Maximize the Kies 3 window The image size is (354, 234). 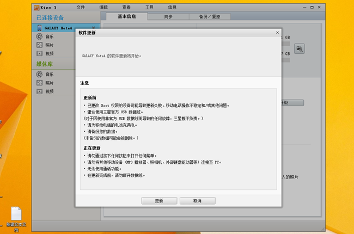tap(312, 8)
